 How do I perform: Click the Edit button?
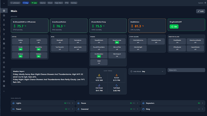point(200,11)
